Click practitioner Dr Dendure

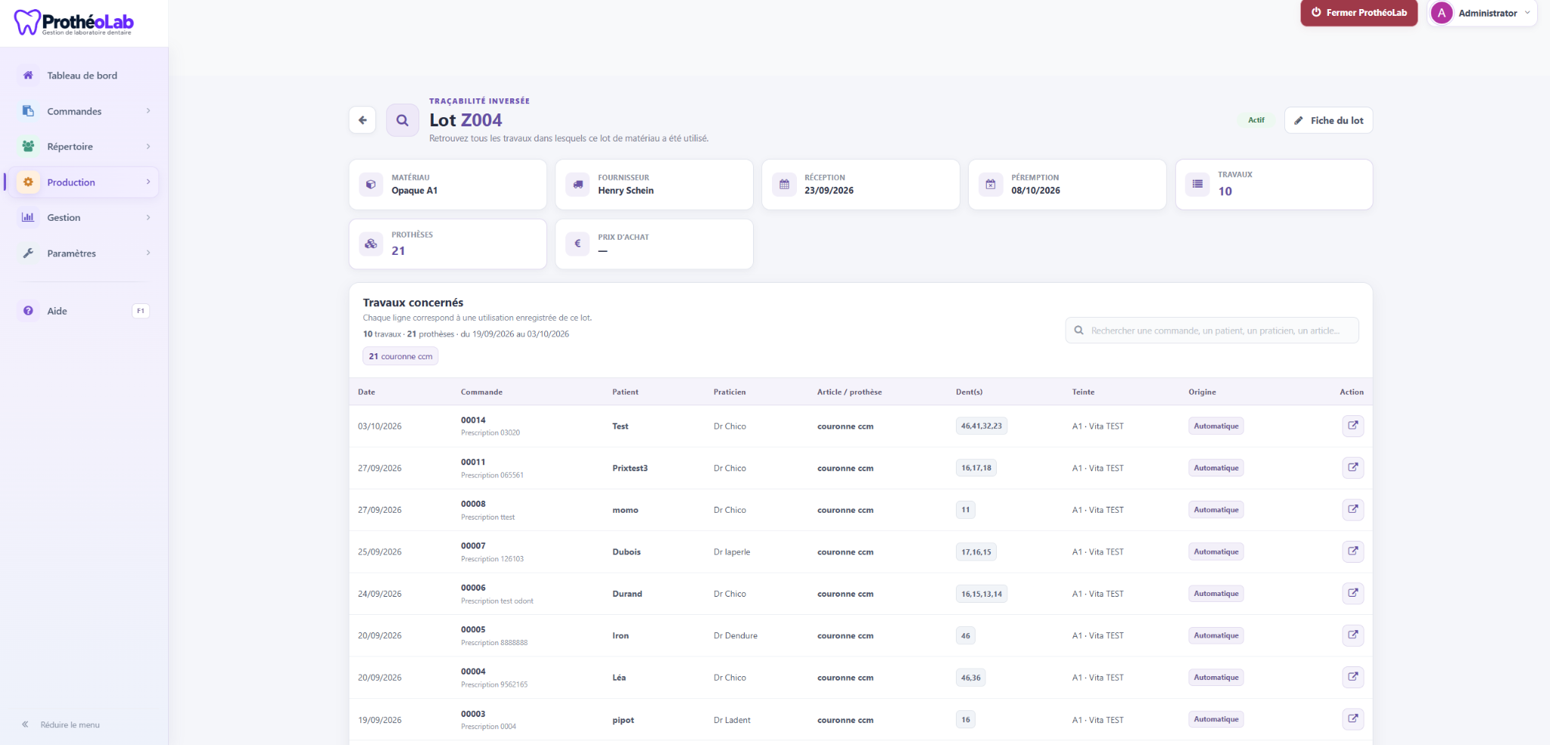(735, 635)
